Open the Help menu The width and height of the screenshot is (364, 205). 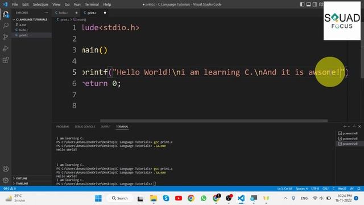[107, 5]
